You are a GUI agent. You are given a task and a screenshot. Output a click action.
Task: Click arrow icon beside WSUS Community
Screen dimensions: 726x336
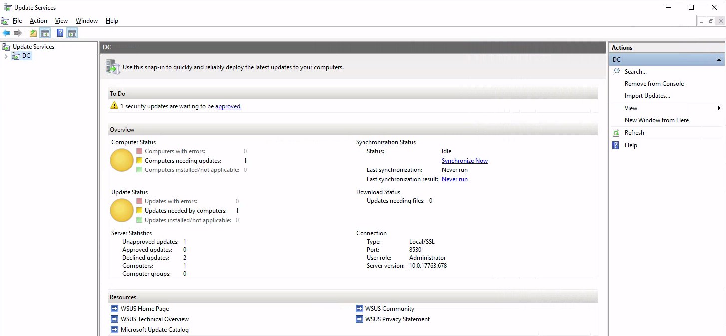(360, 309)
